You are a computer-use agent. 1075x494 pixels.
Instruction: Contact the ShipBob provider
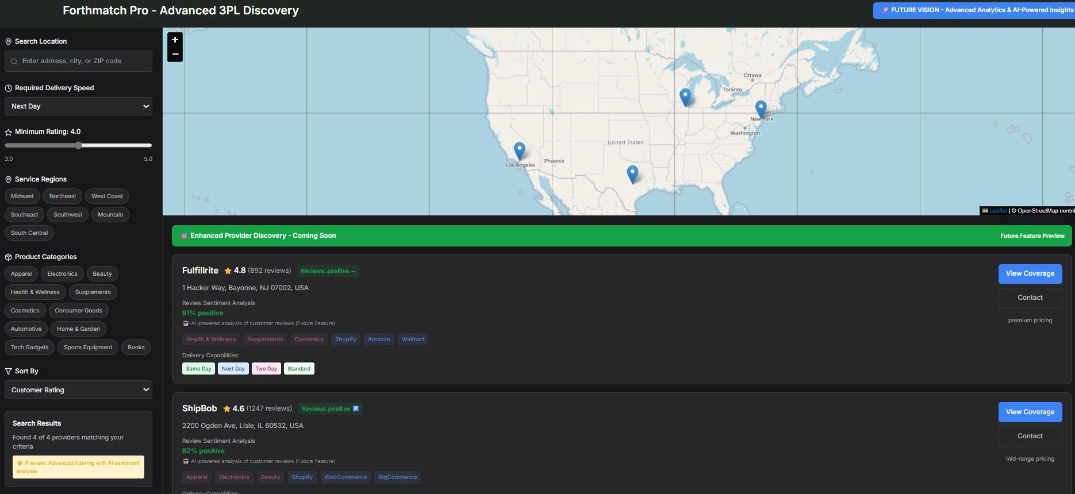pos(1030,436)
